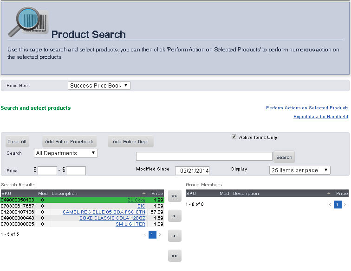The height and width of the screenshot is (271, 351).
Task: Click the Search button
Action: [x=284, y=157]
